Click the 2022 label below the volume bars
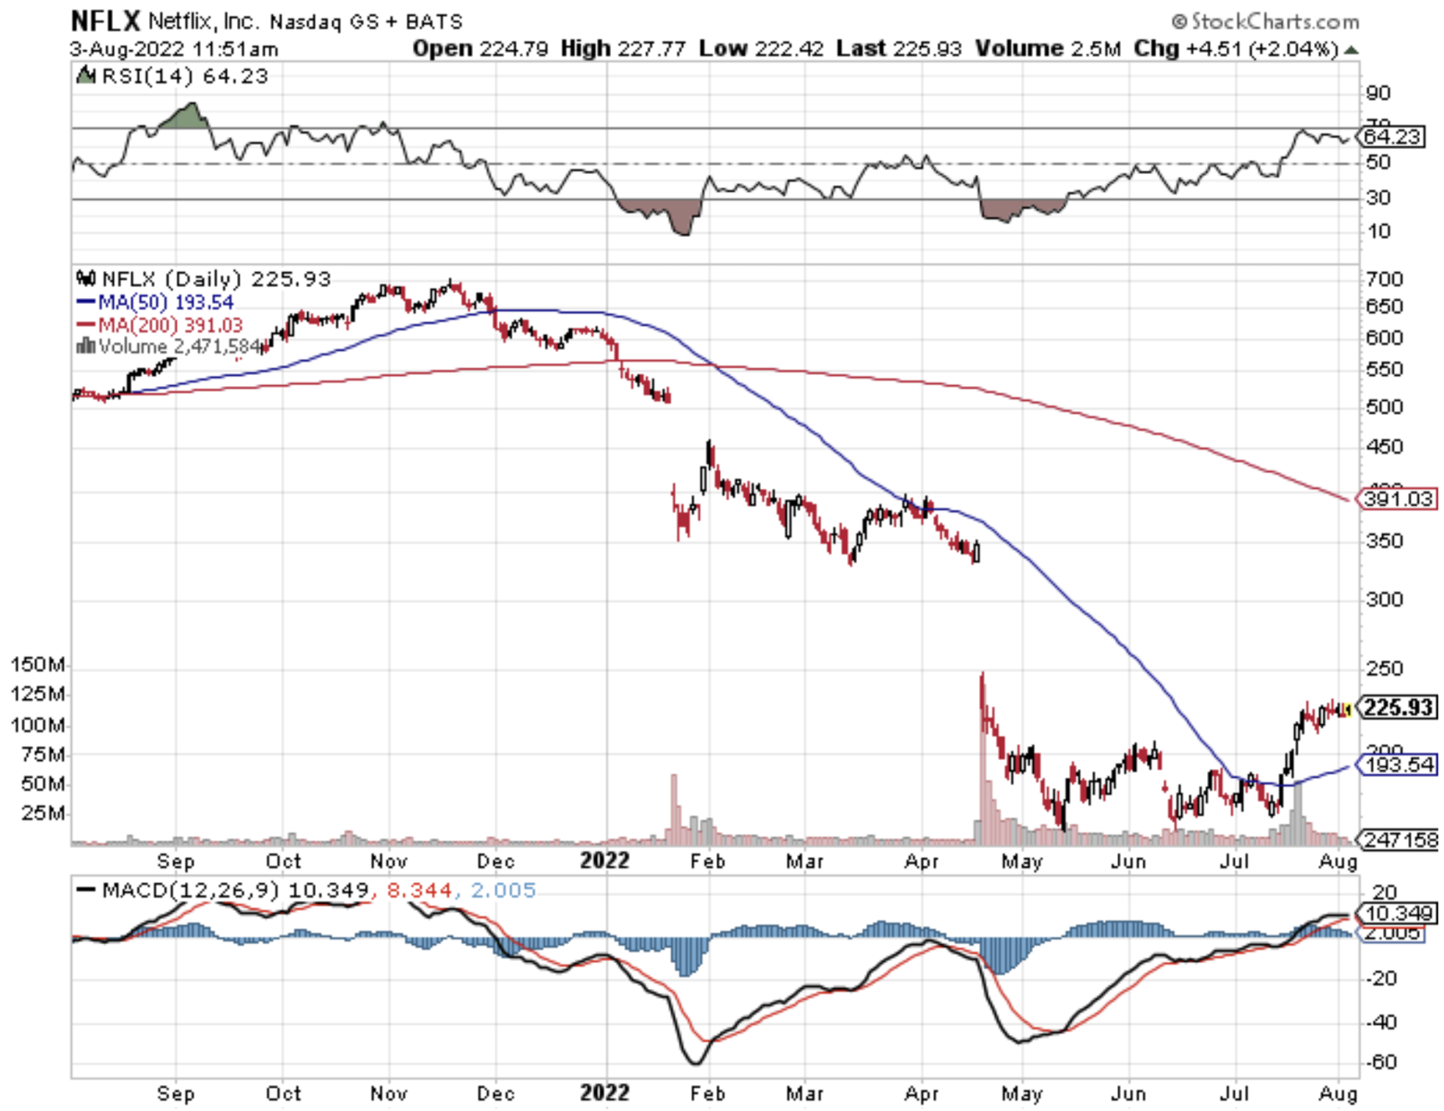 [604, 861]
